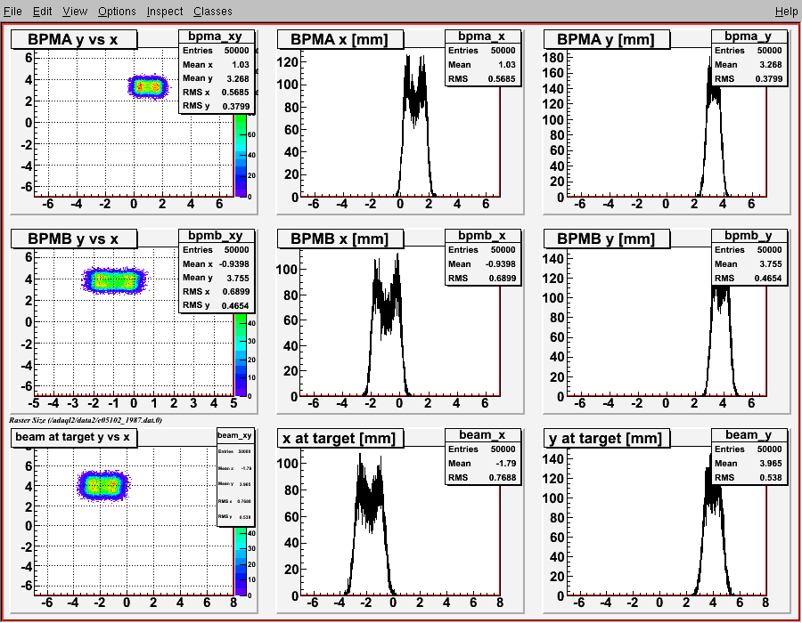Click the 'Raster Size' file path label
Image resolution: width=802 pixels, height=623 pixels.
click(x=86, y=420)
